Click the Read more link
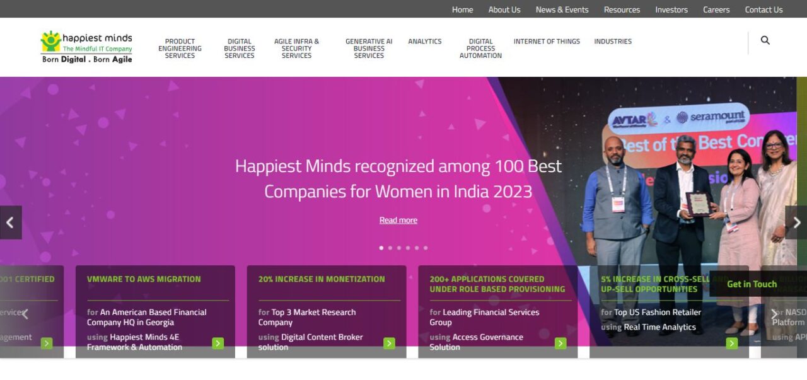The image size is (807, 380). (398, 220)
